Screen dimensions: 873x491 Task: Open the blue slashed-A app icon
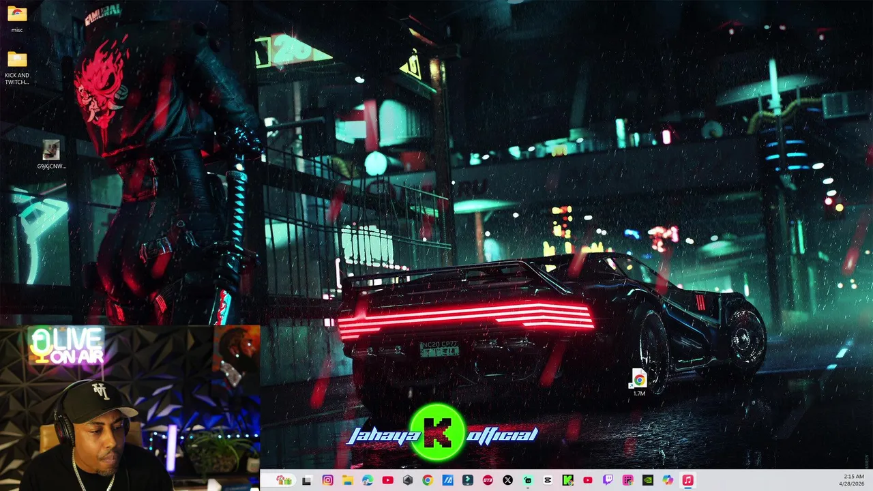click(x=447, y=480)
